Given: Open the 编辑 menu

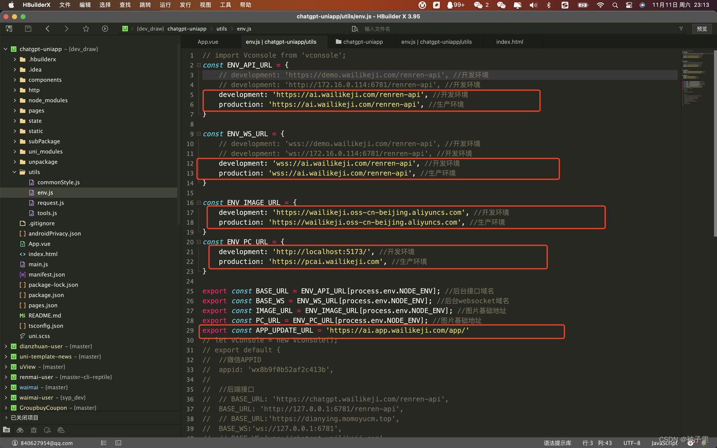Looking at the screenshot, I should 85,5.
